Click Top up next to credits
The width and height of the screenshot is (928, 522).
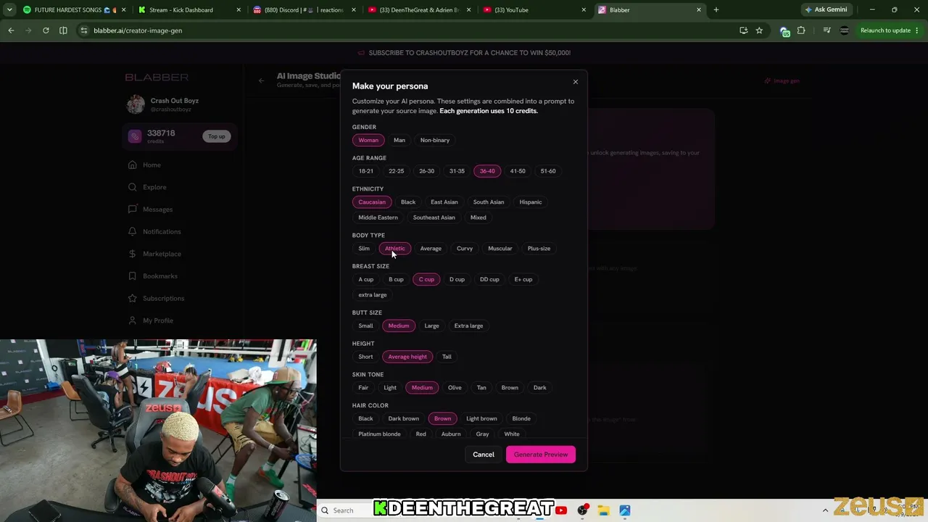click(x=217, y=136)
